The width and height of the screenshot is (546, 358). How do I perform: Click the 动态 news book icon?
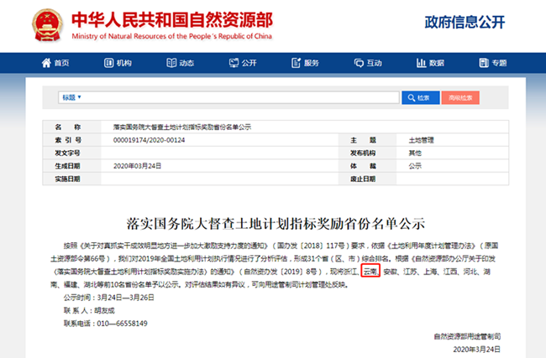(x=171, y=64)
